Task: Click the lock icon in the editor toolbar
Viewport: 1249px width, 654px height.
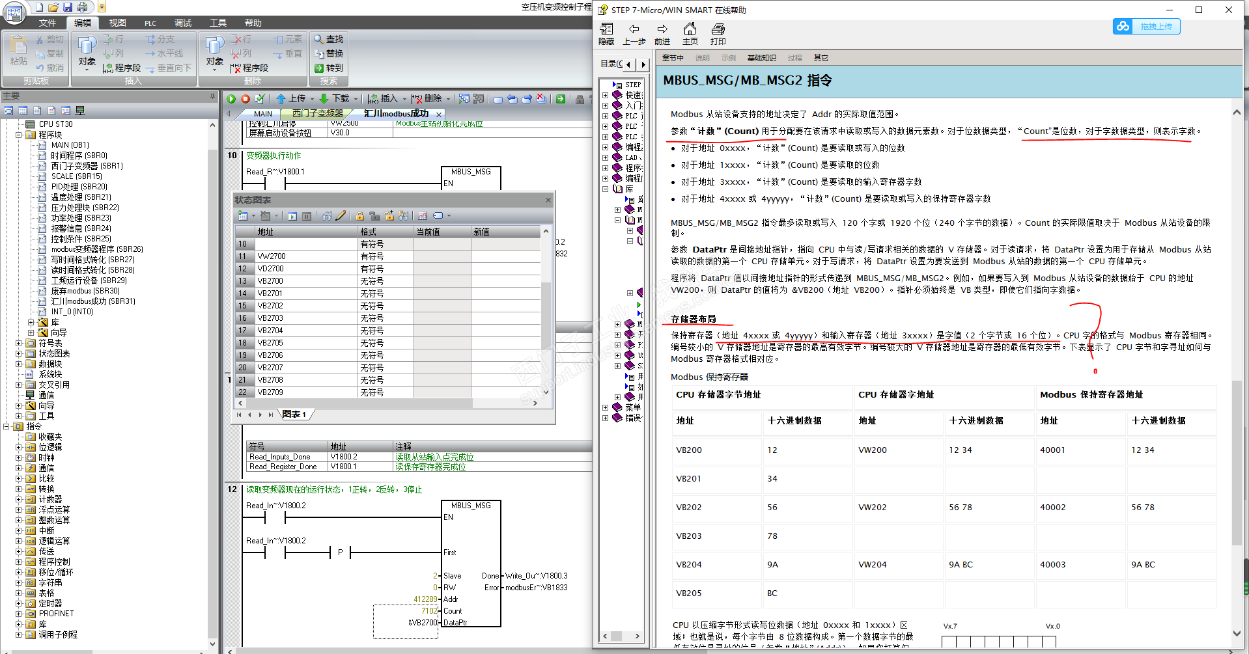Action: click(x=580, y=99)
